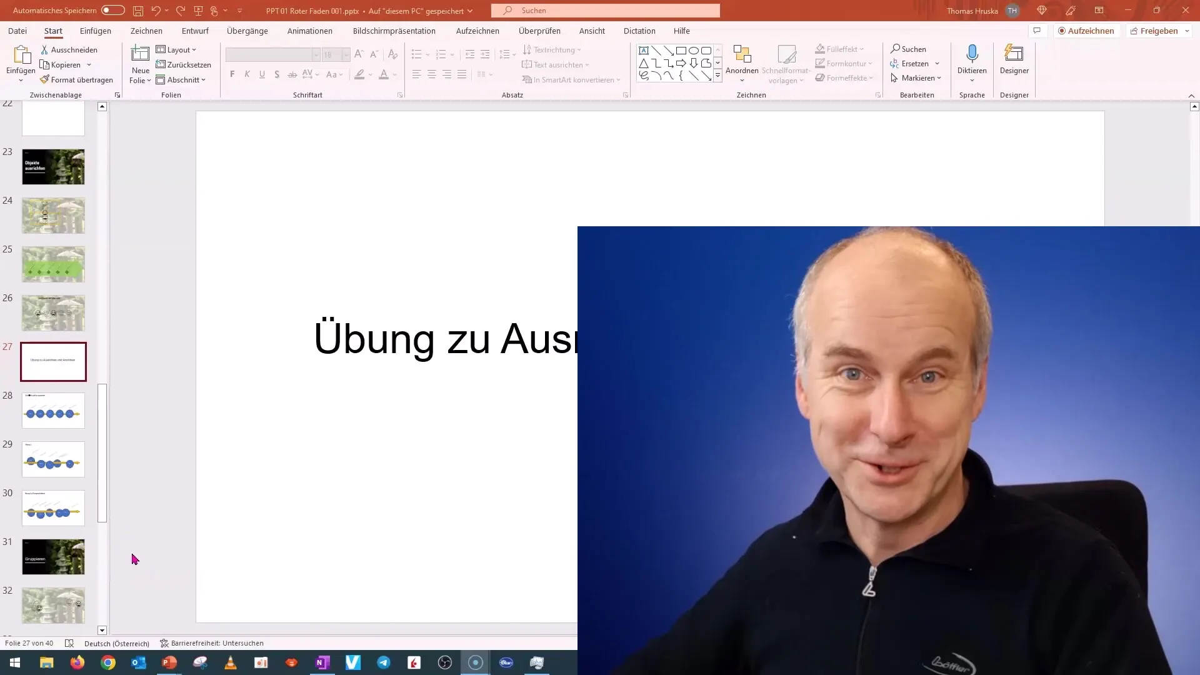This screenshot has width=1200, height=675.
Task: Select slide 31 Gruppieren thumbnail
Action: point(52,556)
